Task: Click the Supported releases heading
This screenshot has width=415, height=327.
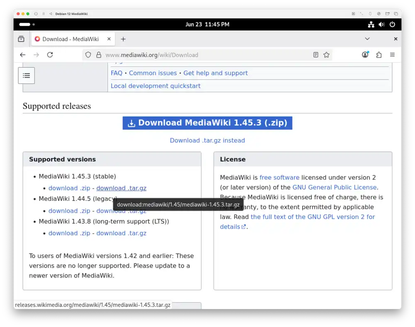Action: pyautogui.click(x=56, y=106)
